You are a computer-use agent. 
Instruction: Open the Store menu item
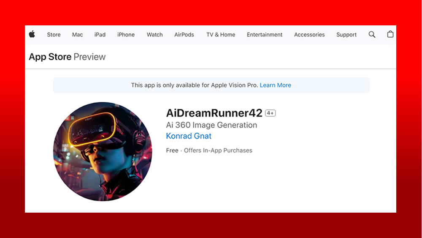pyautogui.click(x=54, y=35)
